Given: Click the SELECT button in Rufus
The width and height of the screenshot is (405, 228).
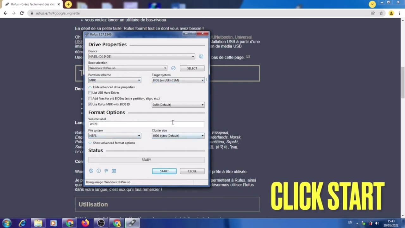Looking at the screenshot, I should [192, 68].
